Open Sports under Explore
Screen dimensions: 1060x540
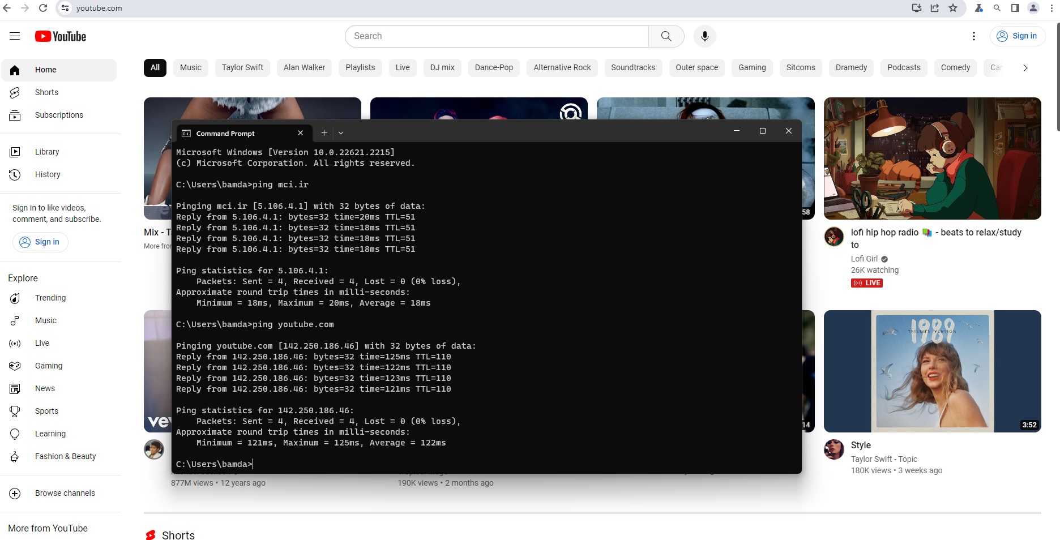(x=59, y=411)
